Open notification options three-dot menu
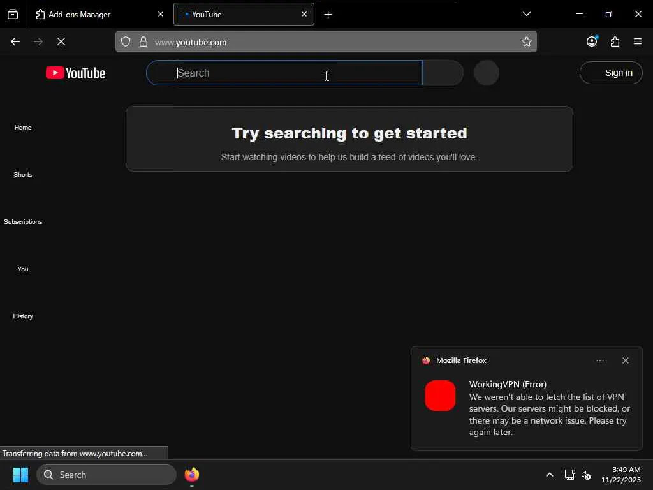Viewport: 653px width, 490px height. 600,360
